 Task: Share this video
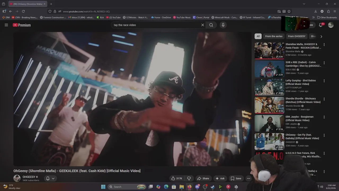[203, 179]
